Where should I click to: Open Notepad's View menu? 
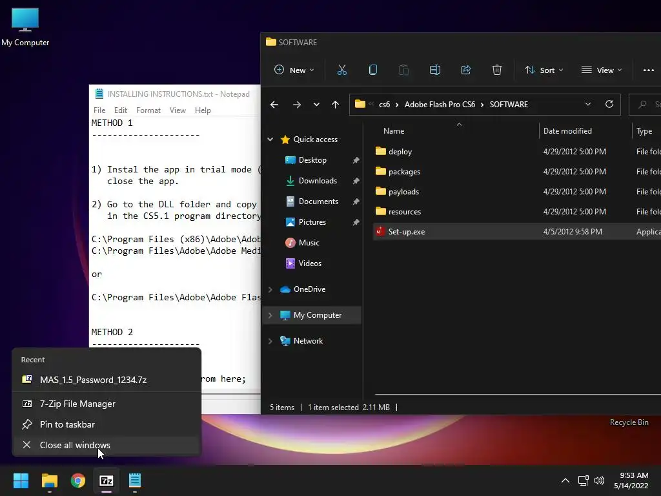178,110
